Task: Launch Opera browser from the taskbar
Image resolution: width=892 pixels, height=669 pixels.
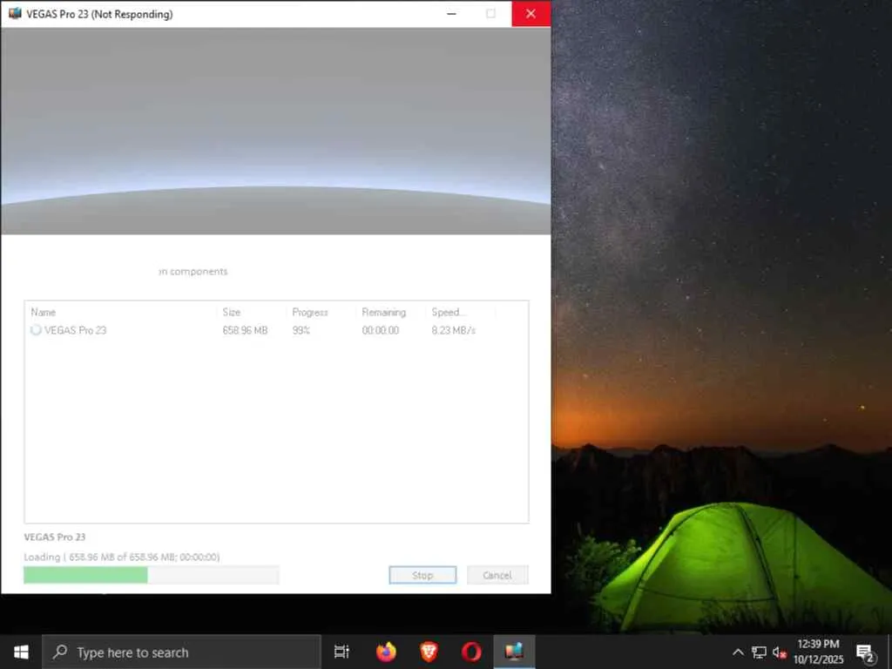Action: click(x=471, y=652)
